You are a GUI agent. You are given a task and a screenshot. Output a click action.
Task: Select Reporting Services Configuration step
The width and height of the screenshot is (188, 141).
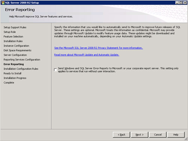click(x=22, y=59)
